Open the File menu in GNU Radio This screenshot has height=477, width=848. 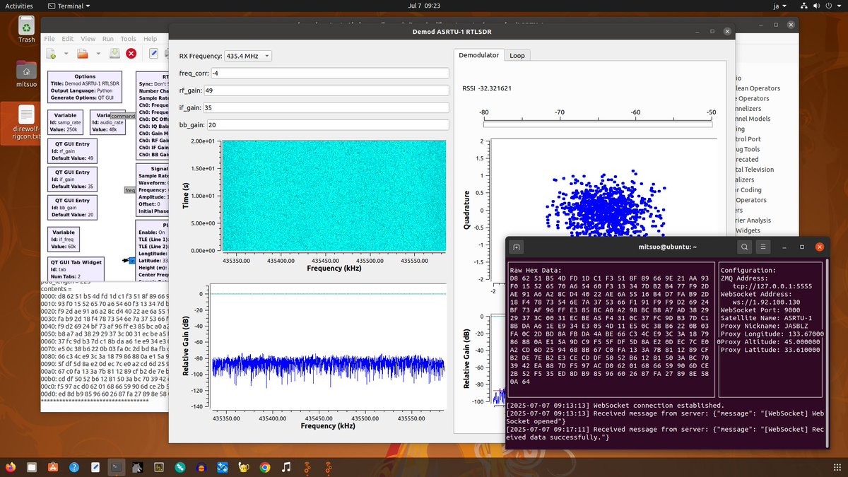(x=49, y=39)
